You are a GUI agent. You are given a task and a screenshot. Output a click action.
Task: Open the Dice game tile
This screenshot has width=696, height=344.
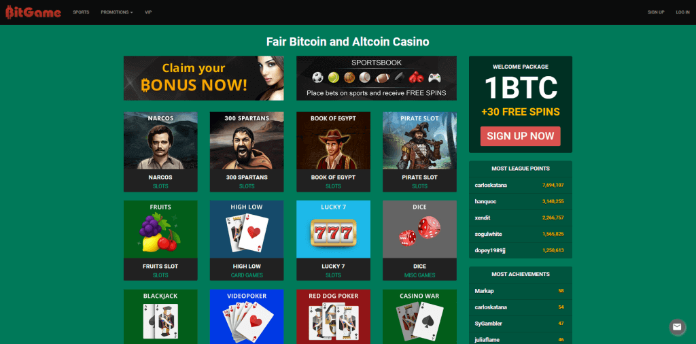tap(419, 240)
